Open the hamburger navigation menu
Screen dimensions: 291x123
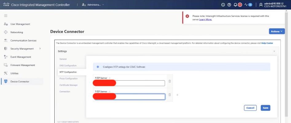tap(6, 16)
